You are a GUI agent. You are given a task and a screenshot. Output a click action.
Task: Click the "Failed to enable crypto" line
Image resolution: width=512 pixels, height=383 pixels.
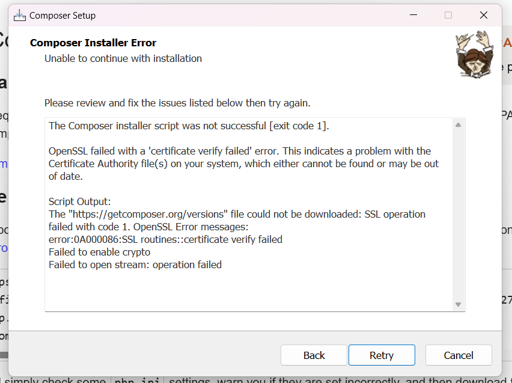(99, 252)
